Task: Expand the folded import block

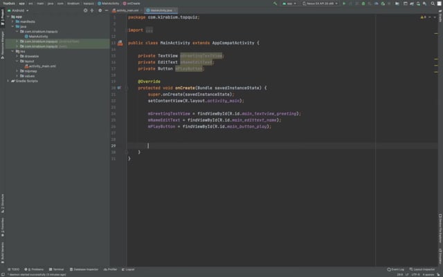Action: pos(150,30)
